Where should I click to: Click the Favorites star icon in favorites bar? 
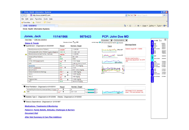click(x=22, y=22)
